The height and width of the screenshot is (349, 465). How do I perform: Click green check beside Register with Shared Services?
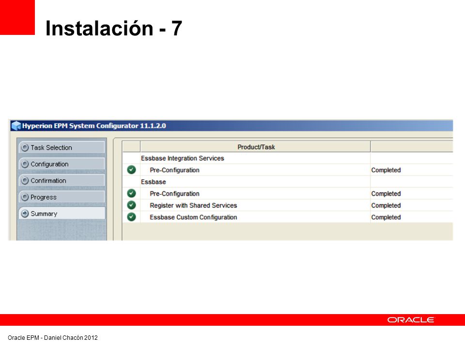(x=131, y=205)
